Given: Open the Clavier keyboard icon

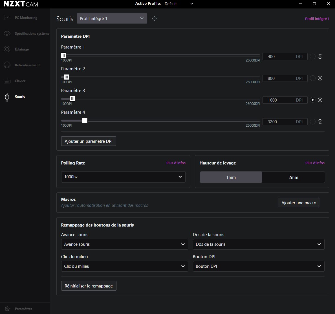Looking at the screenshot, I should click(x=7, y=81).
